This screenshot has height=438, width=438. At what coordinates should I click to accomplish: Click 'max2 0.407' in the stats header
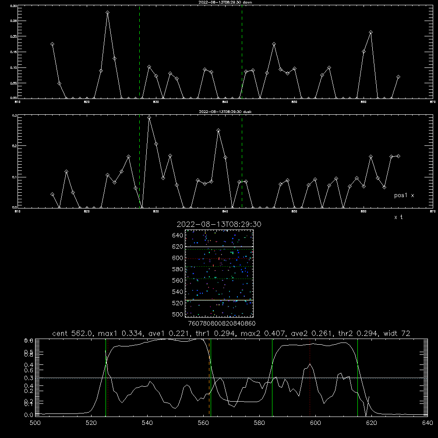click(x=264, y=333)
